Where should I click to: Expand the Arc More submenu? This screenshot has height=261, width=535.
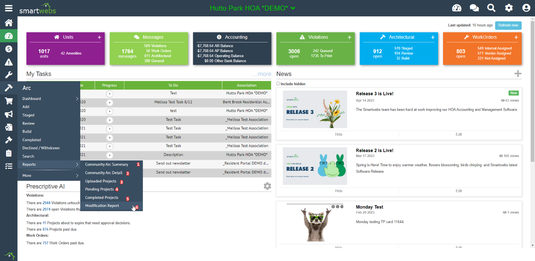(49, 175)
